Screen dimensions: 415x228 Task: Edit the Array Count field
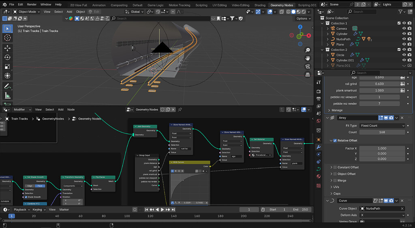point(382,132)
